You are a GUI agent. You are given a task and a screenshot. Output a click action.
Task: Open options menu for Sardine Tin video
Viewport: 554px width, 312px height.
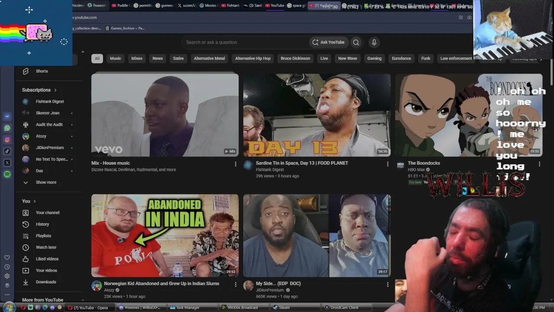tap(387, 164)
